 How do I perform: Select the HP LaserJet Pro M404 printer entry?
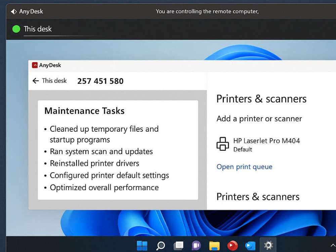click(x=258, y=144)
